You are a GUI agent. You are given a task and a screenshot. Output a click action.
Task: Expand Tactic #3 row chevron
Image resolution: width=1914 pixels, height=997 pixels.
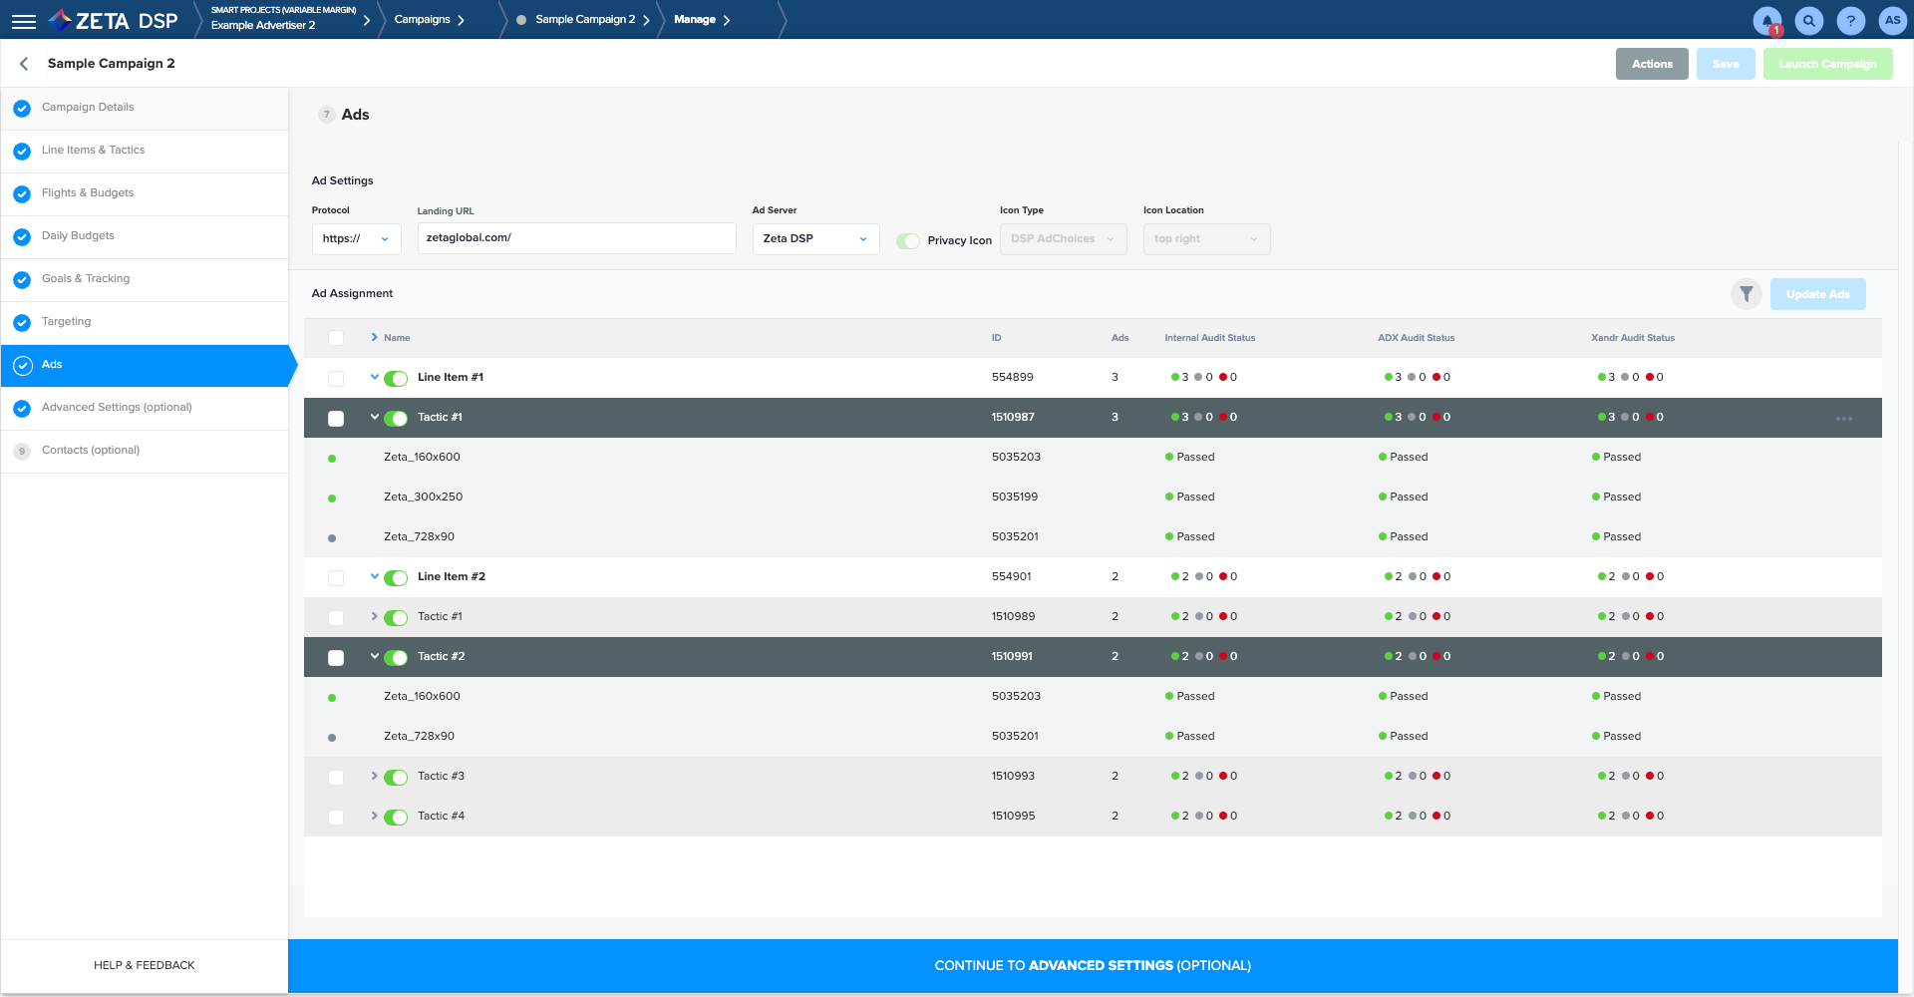[374, 776]
